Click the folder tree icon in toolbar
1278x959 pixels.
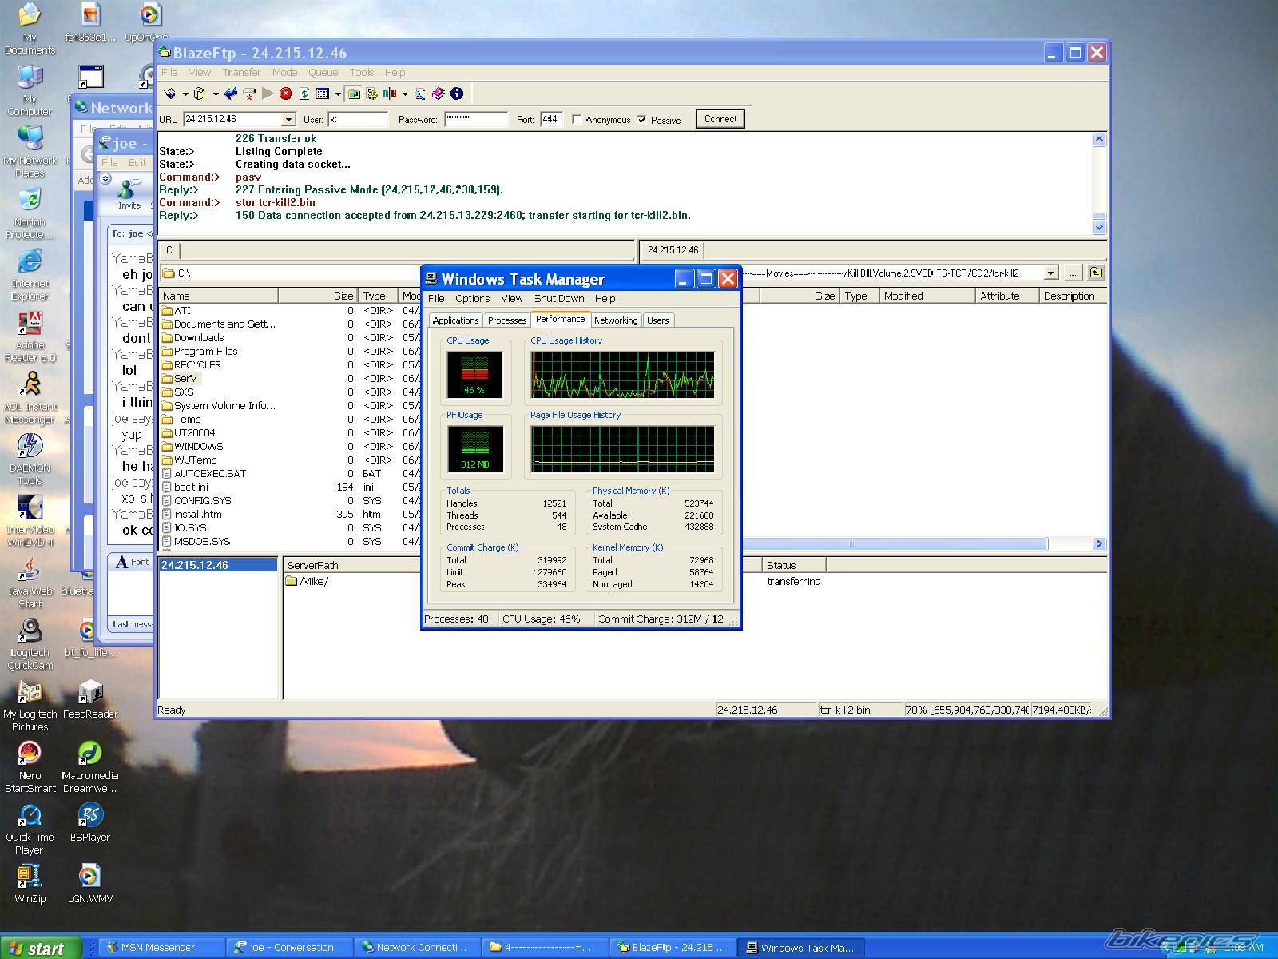[371, 94]
